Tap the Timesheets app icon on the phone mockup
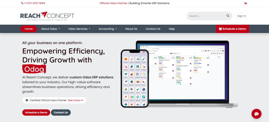This screenshot has width=269, height=122. click(144, 89)
